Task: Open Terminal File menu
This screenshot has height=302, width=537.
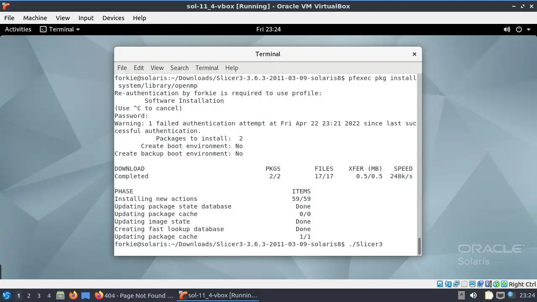Action: coord(122,68)
